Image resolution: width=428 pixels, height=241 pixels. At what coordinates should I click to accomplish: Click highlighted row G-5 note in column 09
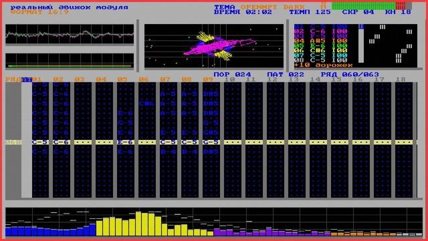click(x=211, y=142)
